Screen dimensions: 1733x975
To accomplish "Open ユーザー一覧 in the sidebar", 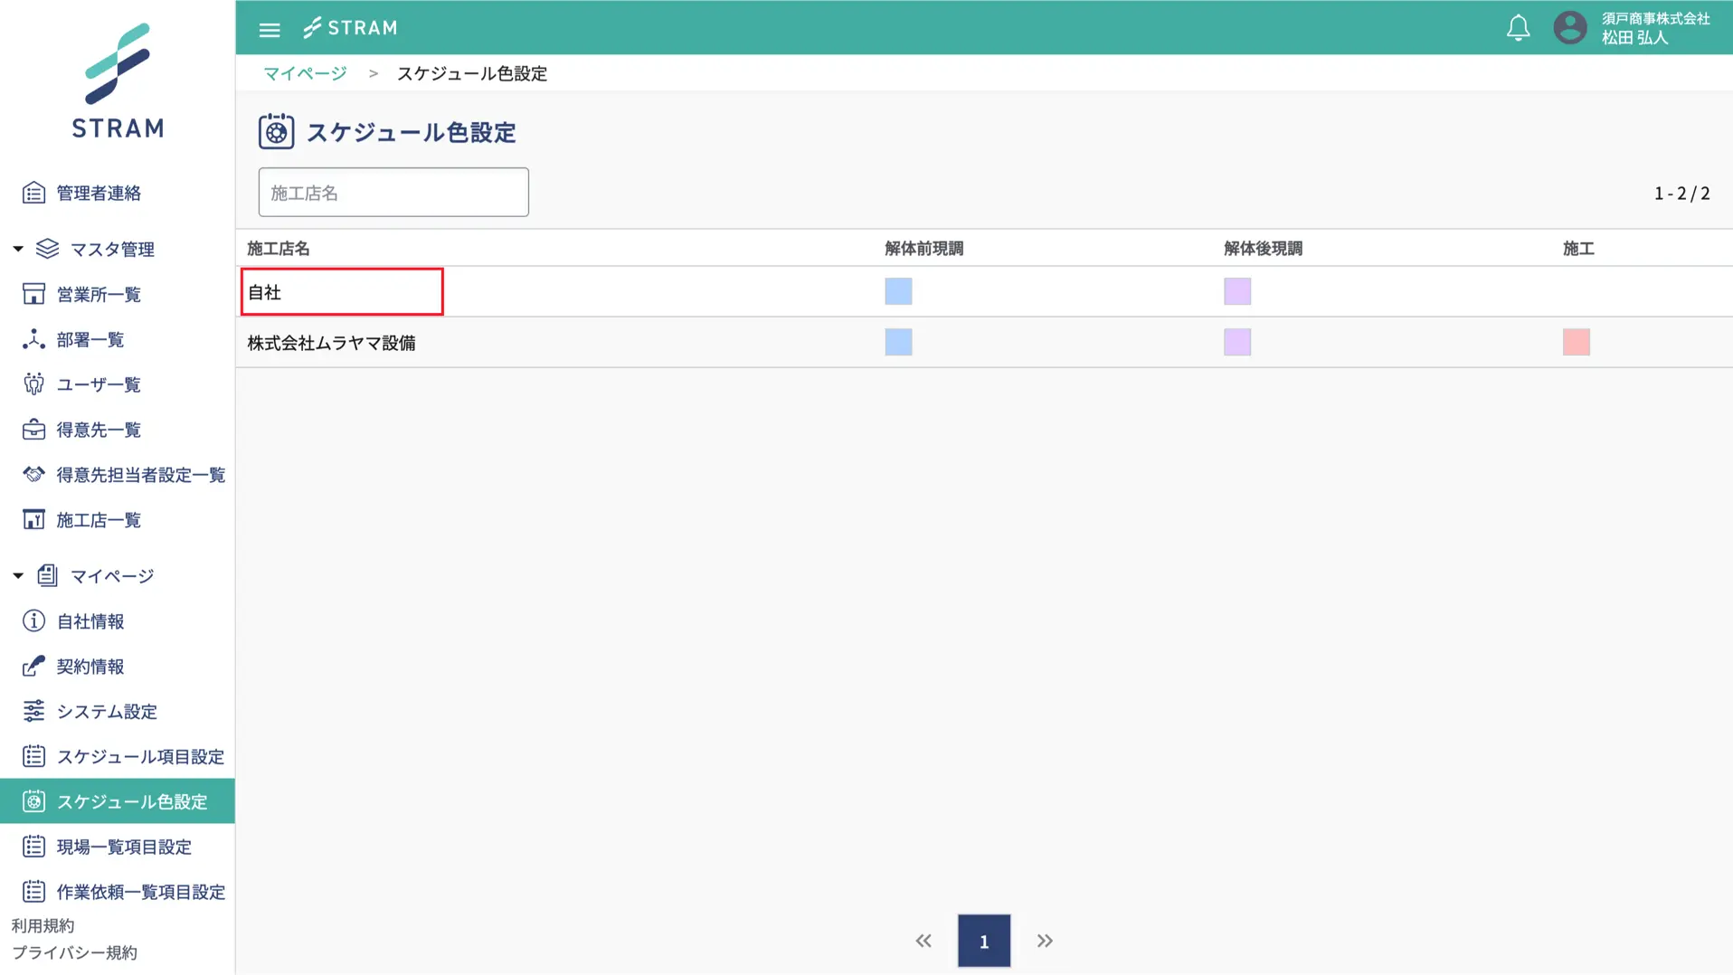I will (99, 384).
